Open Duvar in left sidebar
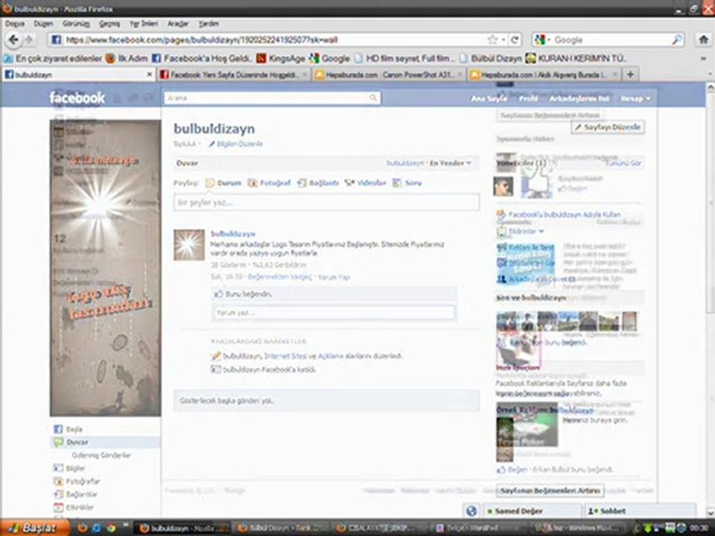This screenshot has width=715, height=536. [x=105, y=442]
